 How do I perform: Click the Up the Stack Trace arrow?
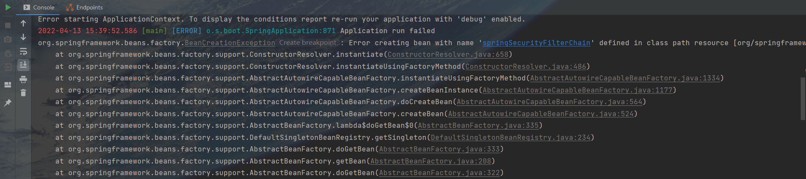(x=23, y=24)
